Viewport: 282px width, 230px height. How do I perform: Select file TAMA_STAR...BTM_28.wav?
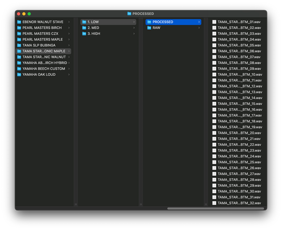[x=239, y=180]
